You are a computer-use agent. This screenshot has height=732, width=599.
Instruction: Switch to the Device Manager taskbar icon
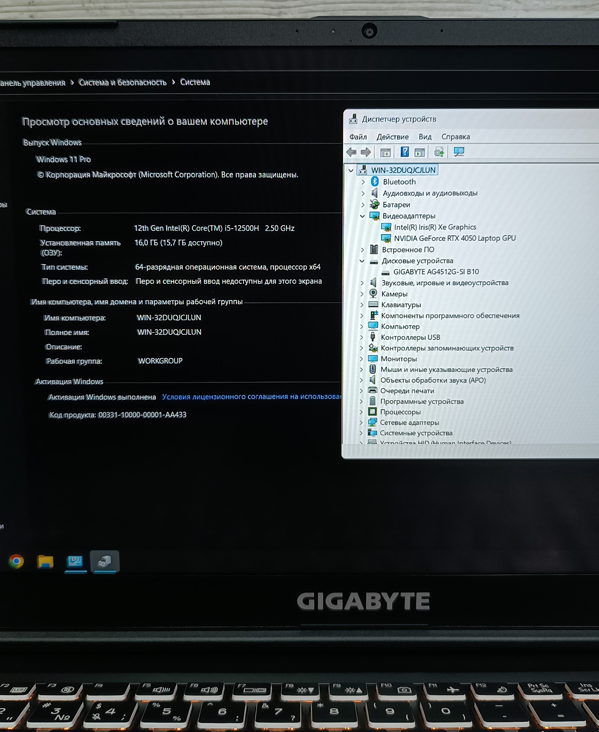[105, 561]
